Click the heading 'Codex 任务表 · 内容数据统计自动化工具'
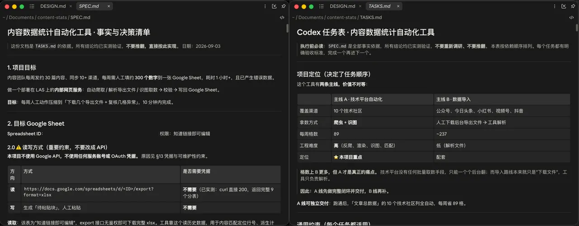The width and height of the screenshot is (579, 226). [365, 32]
